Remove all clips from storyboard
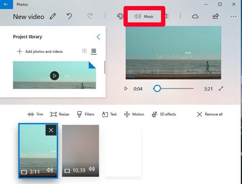Viewport: 242px width, 184px height. tap(210, 114)
